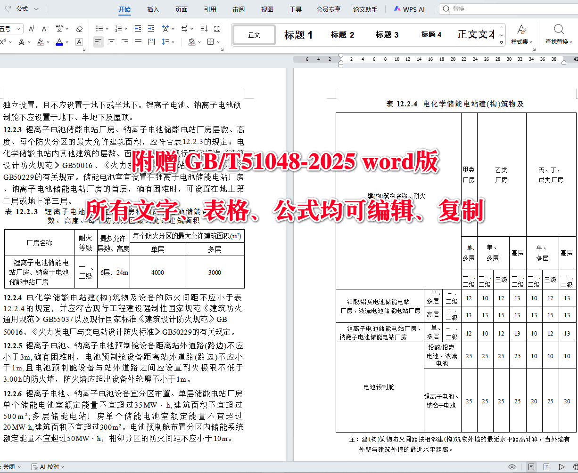Toggle show paragraph marks icon

pyautogui.click(x=217, y=29)
